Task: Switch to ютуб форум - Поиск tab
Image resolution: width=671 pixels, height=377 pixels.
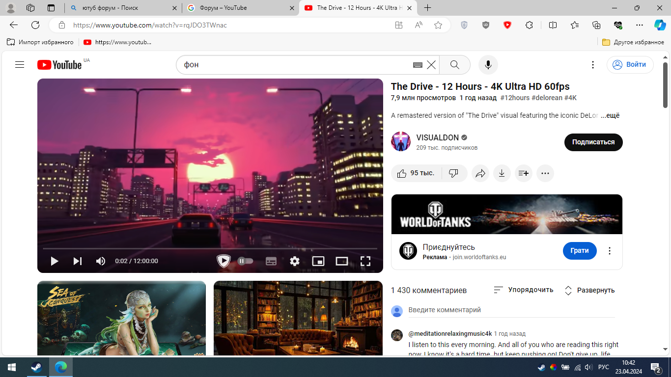Action: click(x=123, y=8)
